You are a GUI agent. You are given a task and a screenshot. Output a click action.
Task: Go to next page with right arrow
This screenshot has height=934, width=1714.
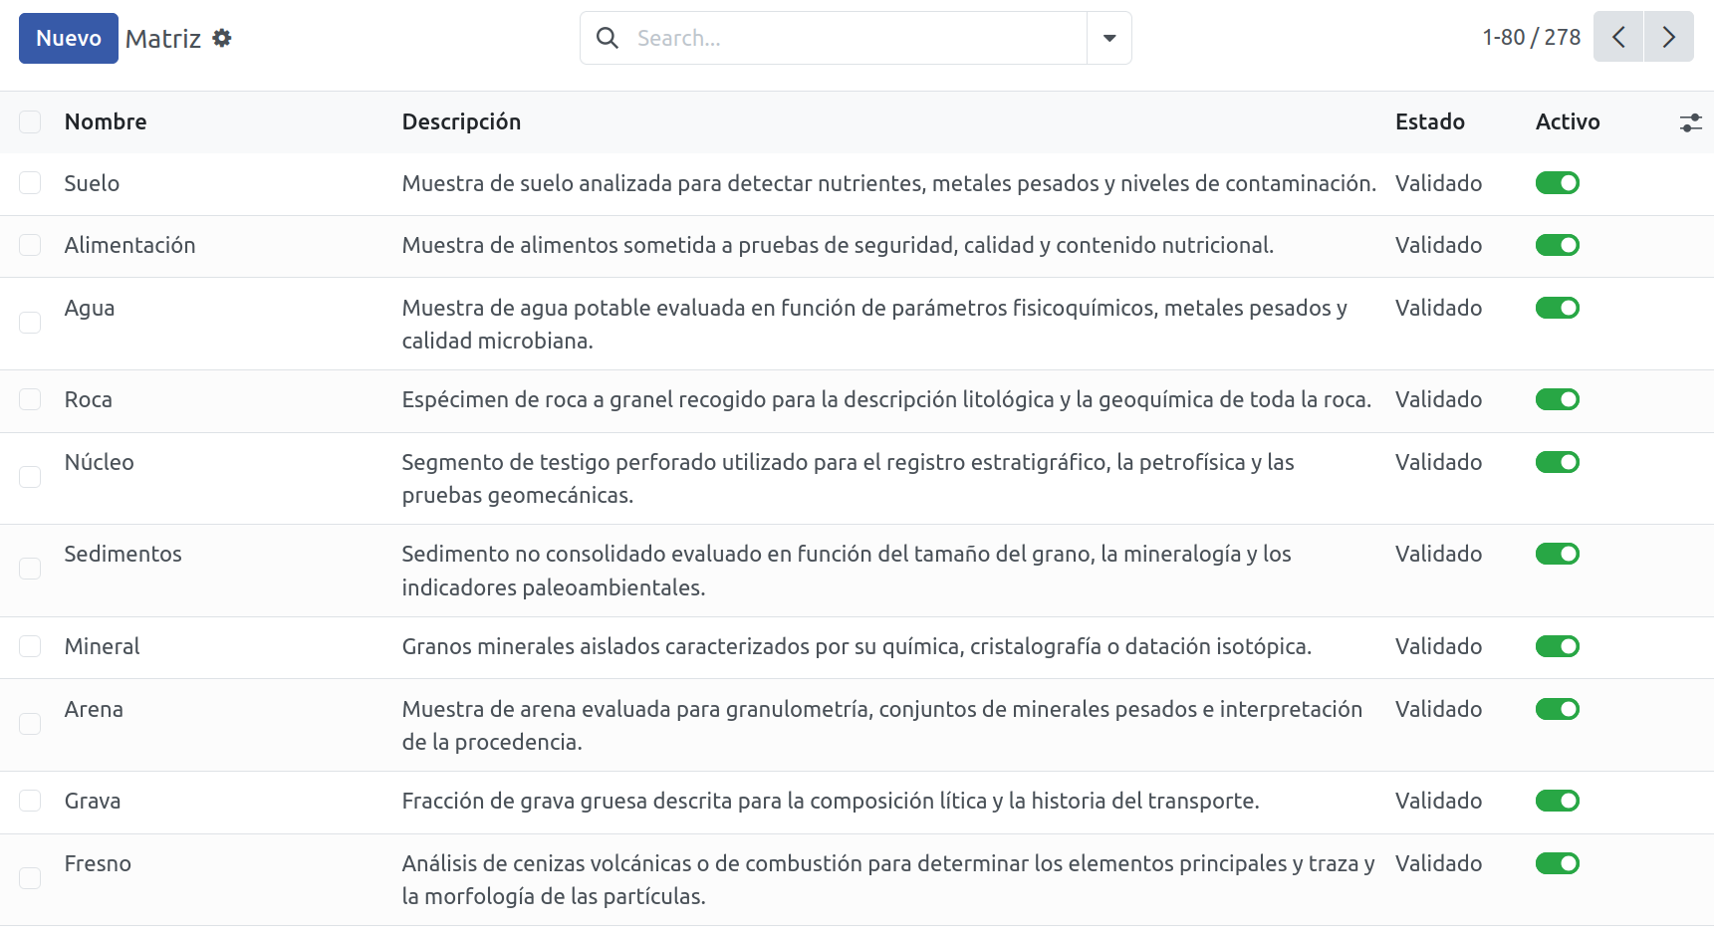point(1669,37)
